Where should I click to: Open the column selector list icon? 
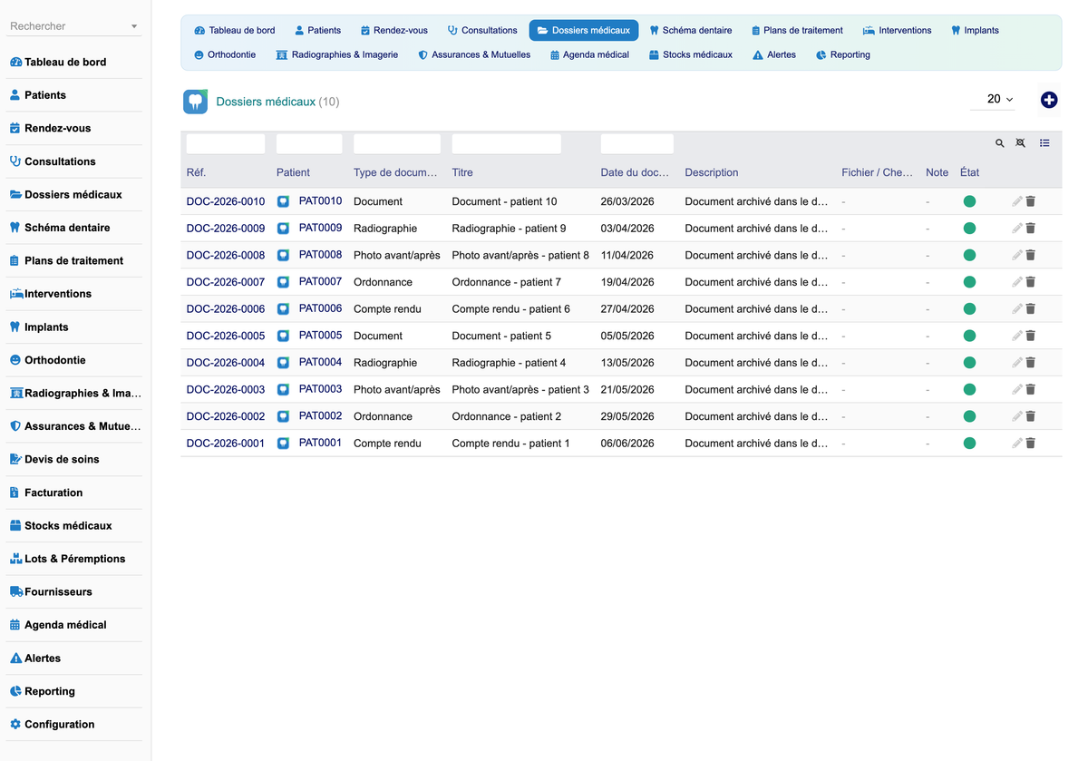pyautogui.click(x=1044, y=143)
